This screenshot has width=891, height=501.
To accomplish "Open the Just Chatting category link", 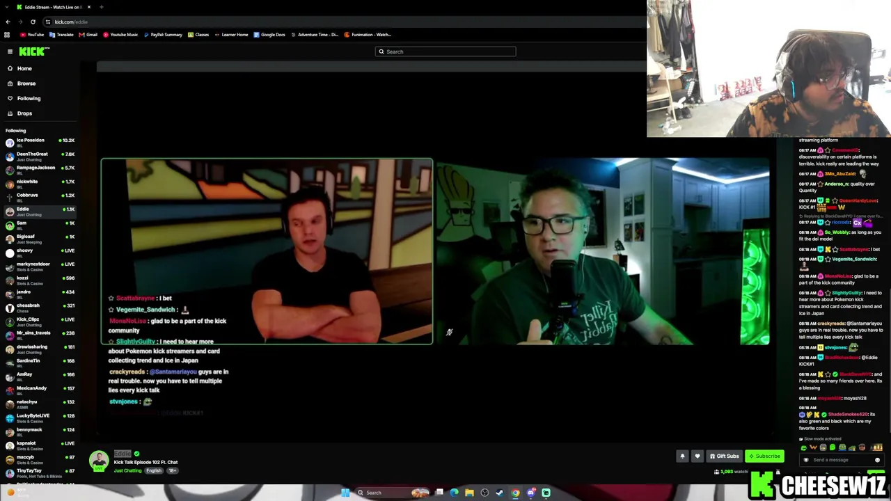I will click(127, 471).
